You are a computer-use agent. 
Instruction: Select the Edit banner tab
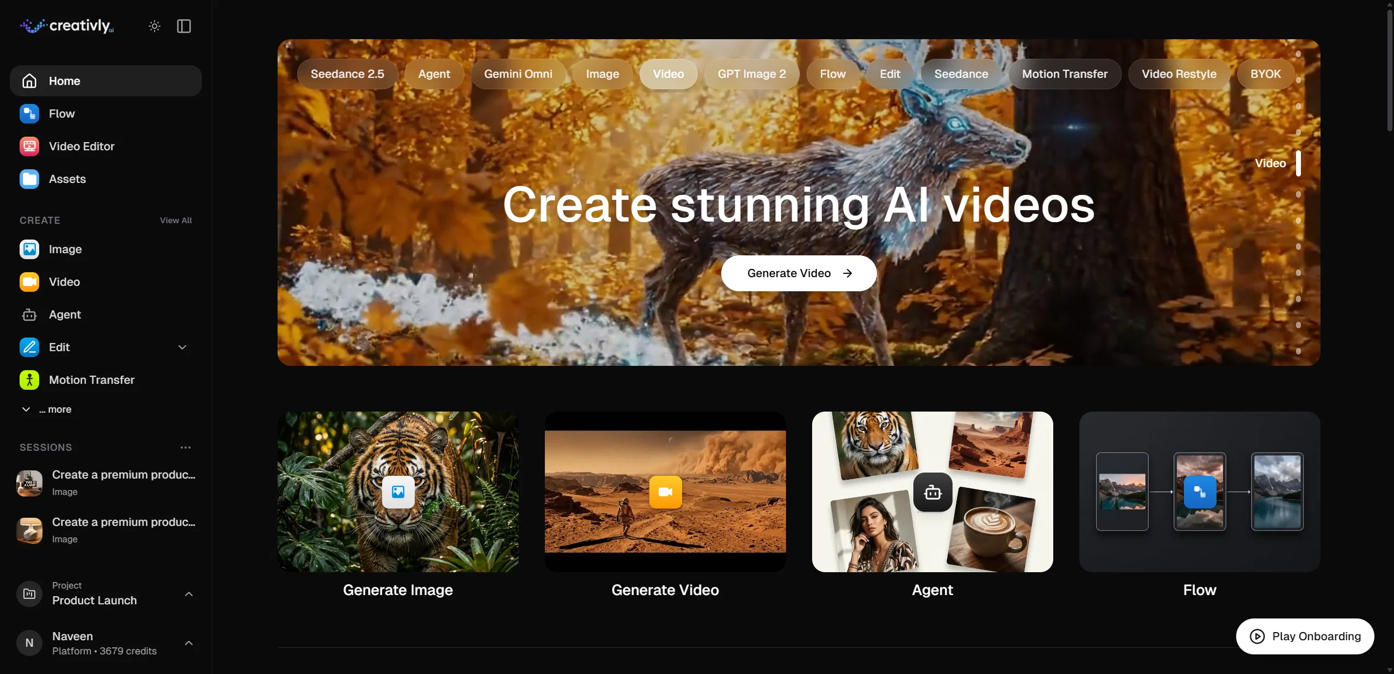click(x=890, y=73)
